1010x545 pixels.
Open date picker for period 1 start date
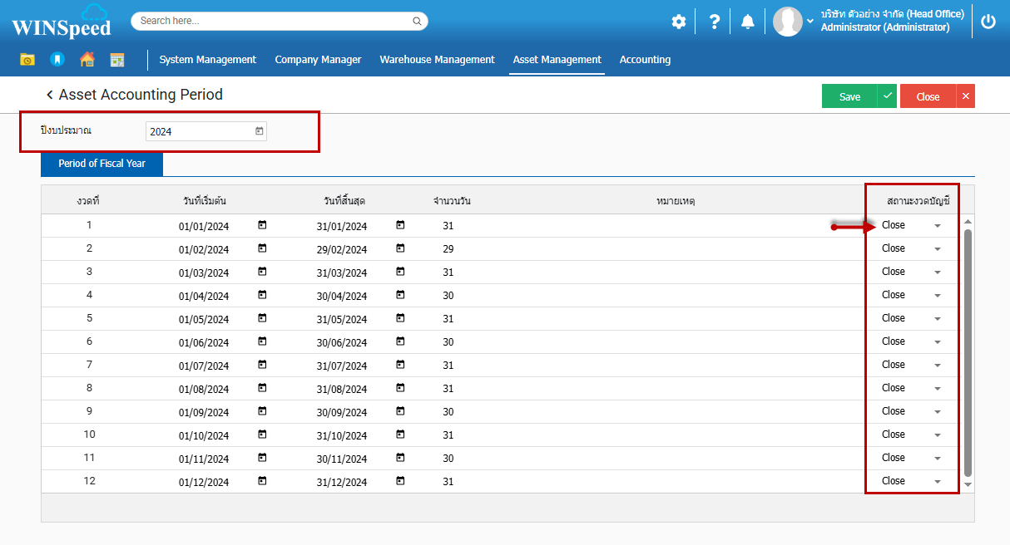point(262,225)
